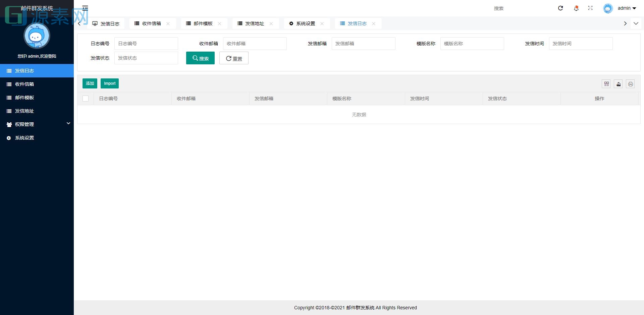Viewport: 644px width, 315px height.
Task: Toggle fullscreen with the expand icon
Action: 590,8
